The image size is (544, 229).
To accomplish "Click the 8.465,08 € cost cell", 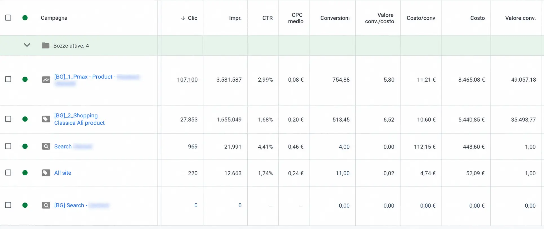I will (472, 80).
